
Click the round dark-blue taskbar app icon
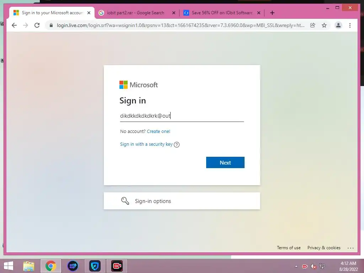coord(73,266)
